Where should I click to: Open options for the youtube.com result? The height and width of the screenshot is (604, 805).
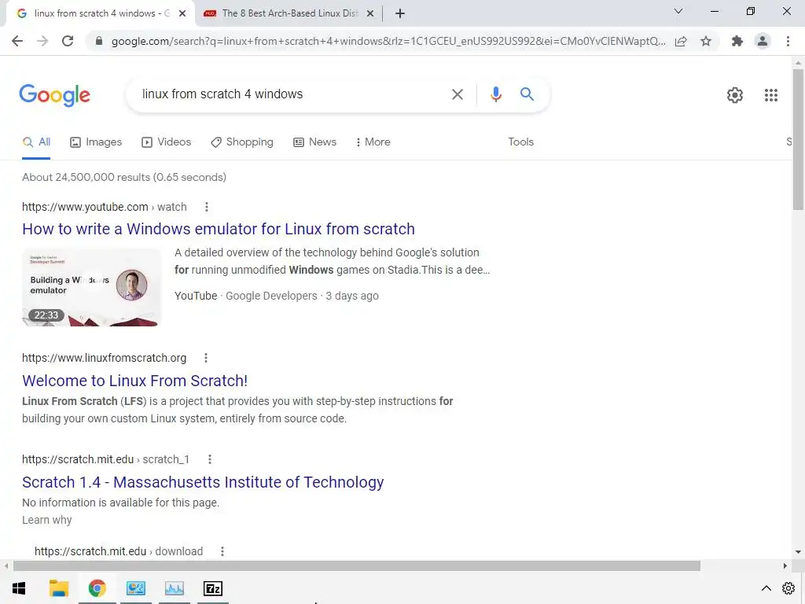coord(207,207)
